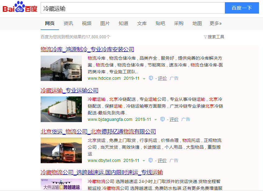Expand the 更多» menu
The image size is (263, 191).
pos(216,23)
